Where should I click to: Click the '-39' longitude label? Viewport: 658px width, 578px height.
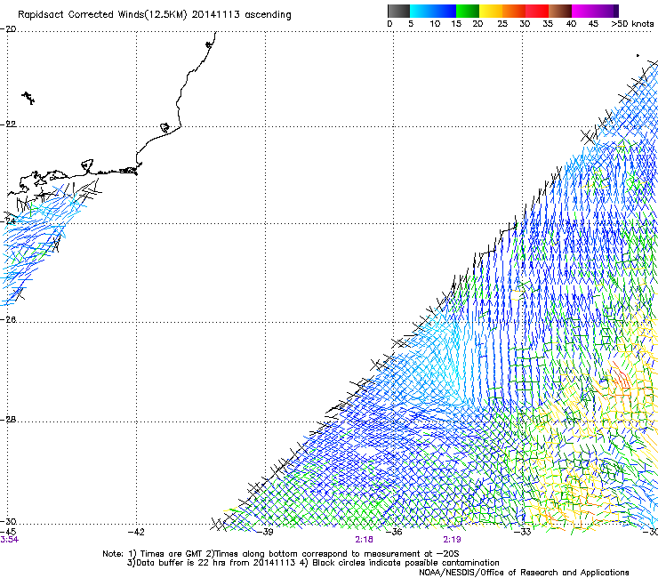(265, 532)
